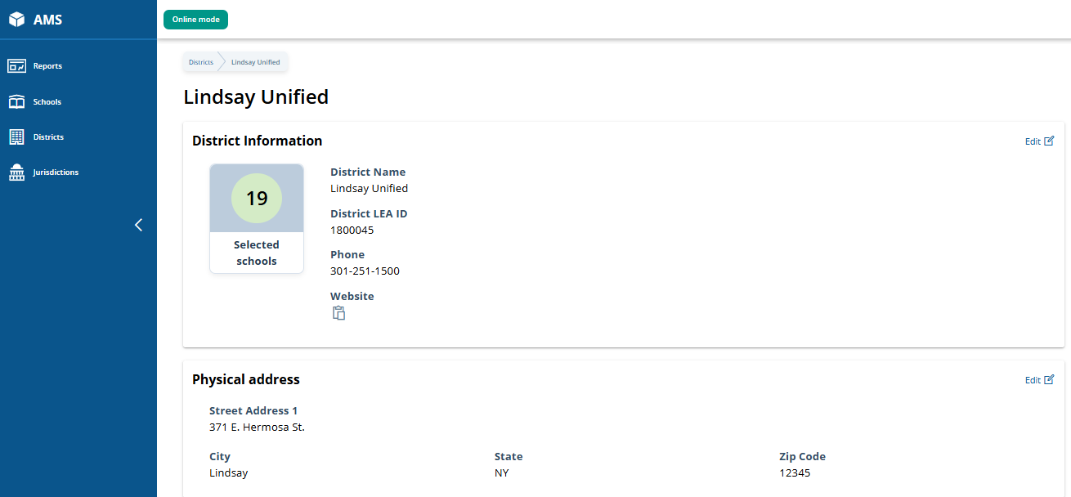This screenshot has height=497, width=1071.
Task: Click the Lindsay Unified breadcrumb item
Action: point(255,62)
